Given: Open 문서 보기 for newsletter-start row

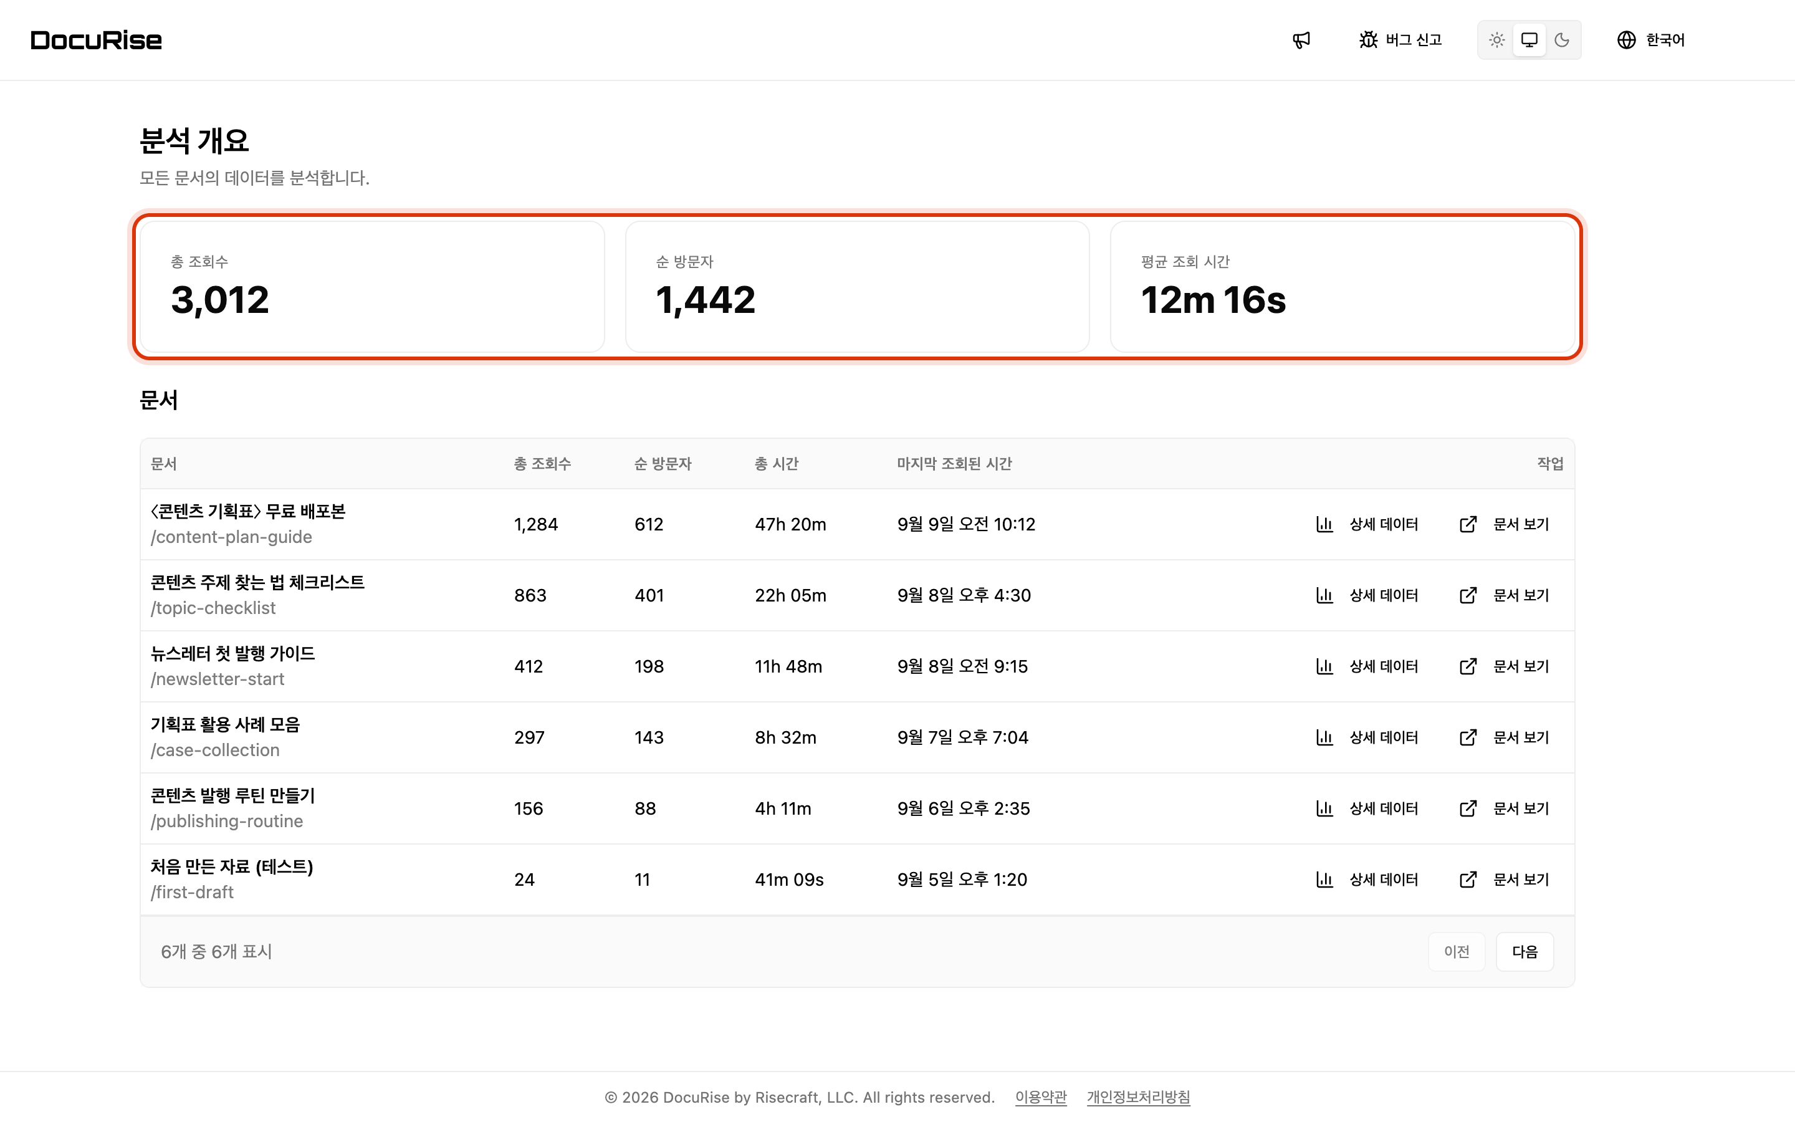Looking at the screenshot, I should (1504, 666).
